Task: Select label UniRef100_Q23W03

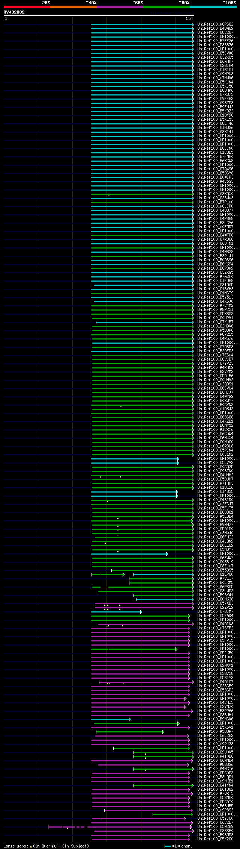Action: coord(215,198)
